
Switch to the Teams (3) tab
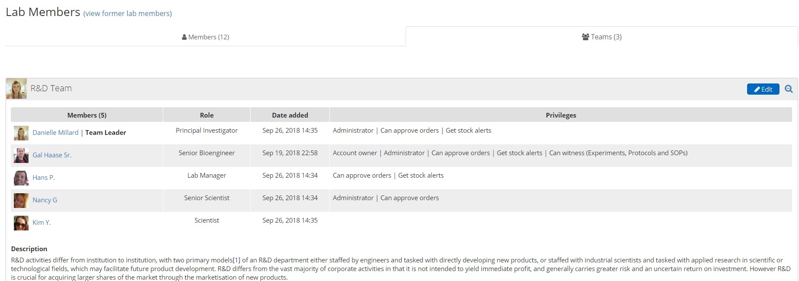click(602, 37)
